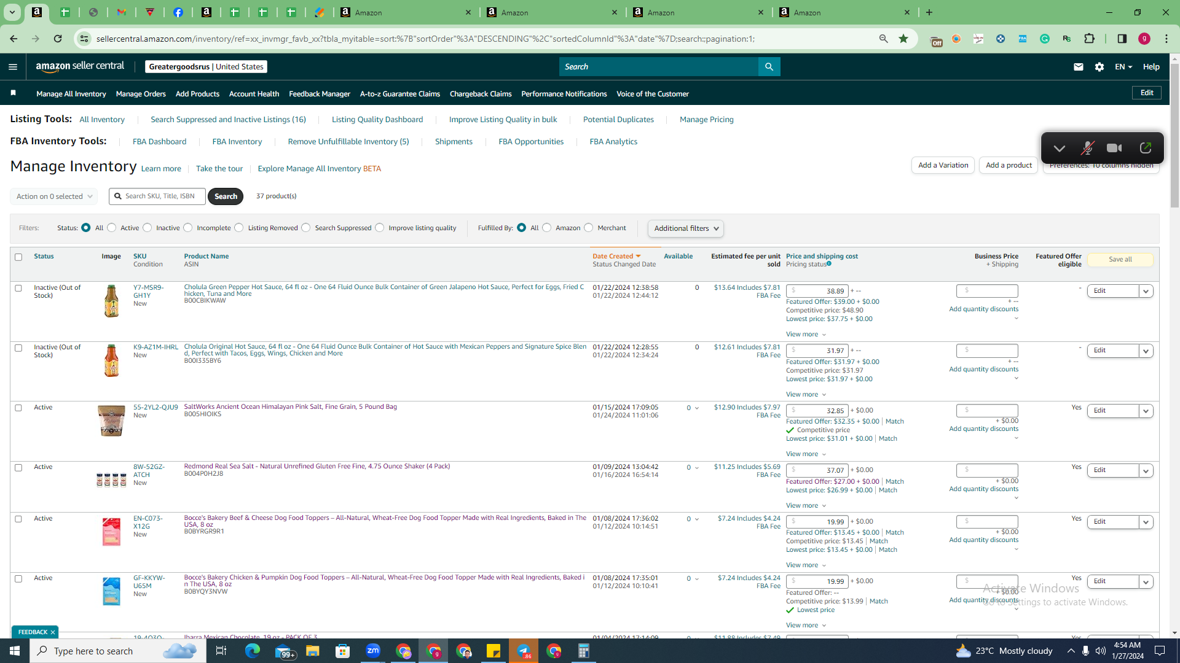Open the Chrome profile avatar
Viewport: 1180px width, 663px height.
click(1144, 39)
